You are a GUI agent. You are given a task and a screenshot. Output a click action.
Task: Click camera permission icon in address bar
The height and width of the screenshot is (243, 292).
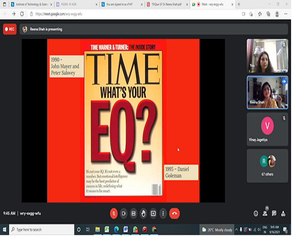point(243,14)
